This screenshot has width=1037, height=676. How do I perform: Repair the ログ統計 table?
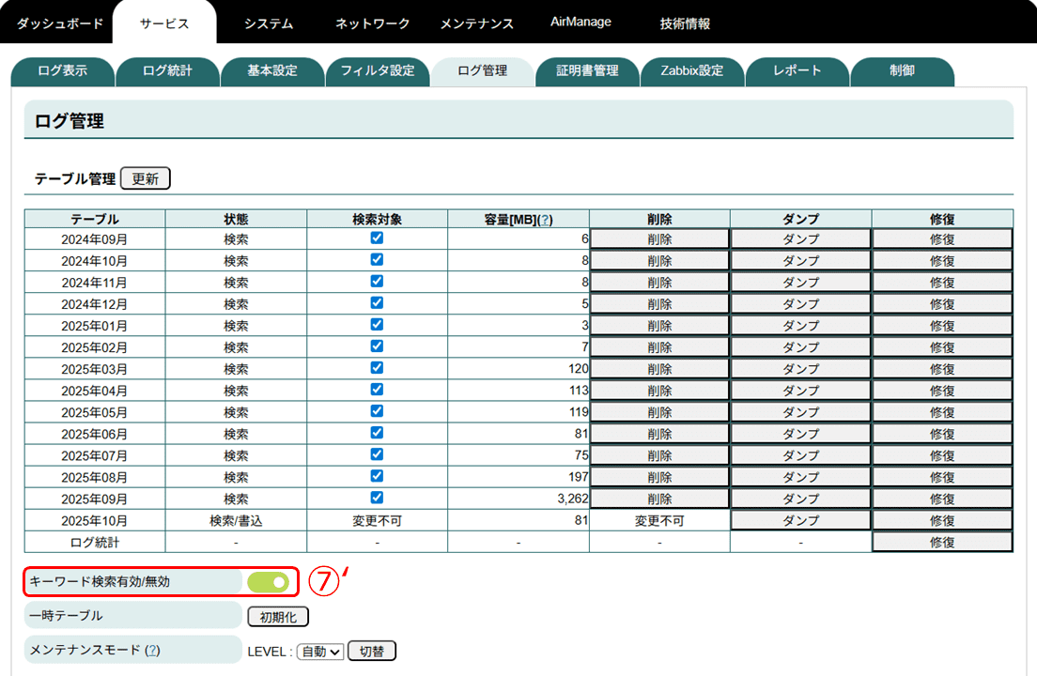tap(942, 542)
